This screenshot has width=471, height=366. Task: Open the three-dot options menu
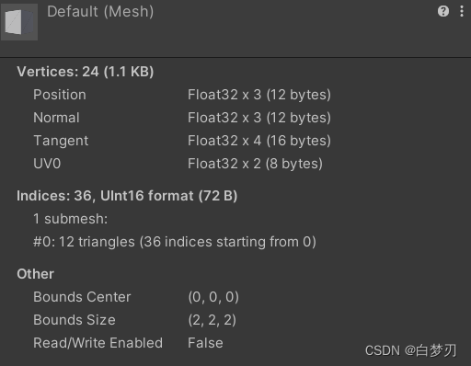coord(462,11)
